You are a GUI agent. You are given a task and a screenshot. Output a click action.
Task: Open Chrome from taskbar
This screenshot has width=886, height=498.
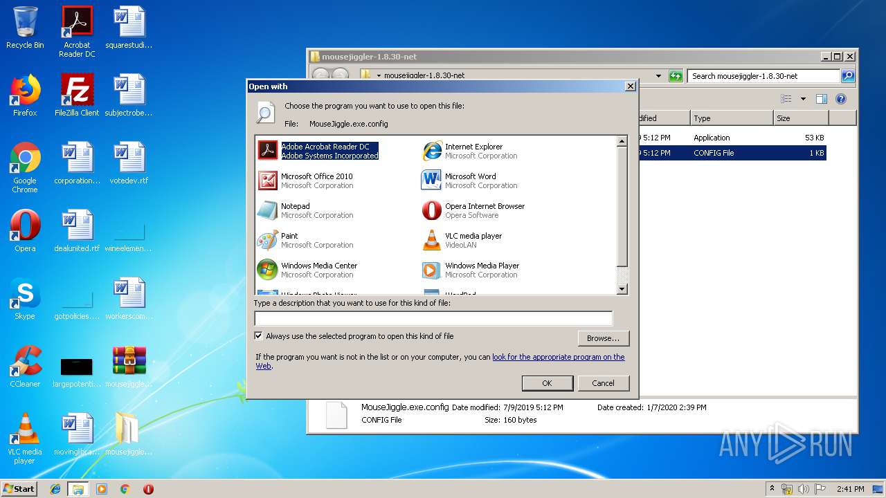125,489
